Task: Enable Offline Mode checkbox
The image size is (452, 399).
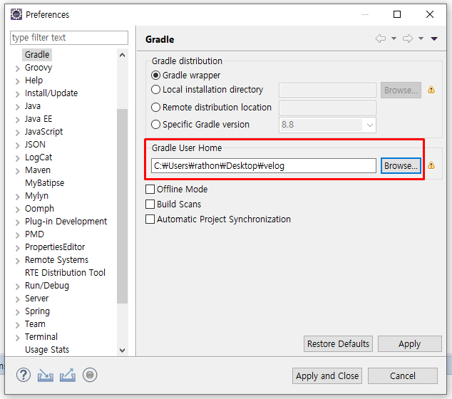Action: [x=150, y=190]
